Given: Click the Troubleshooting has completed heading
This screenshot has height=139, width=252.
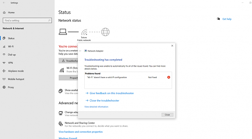Looking at the screenshot, I should click(x=103, y=60).
